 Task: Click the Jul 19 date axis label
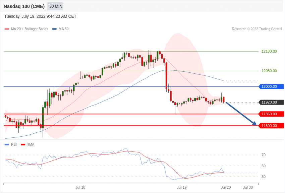coord(182,187)
